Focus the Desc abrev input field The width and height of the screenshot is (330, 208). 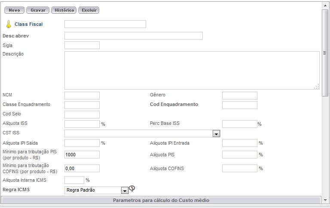click(134, 36)
